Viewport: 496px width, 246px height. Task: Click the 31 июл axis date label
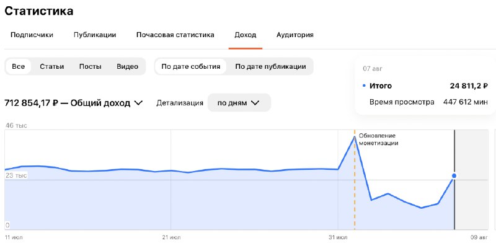coord(338,237)
